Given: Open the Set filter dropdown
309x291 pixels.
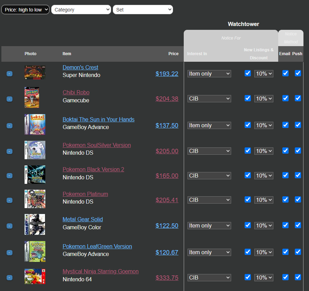Looking at the screenshot, I should click(143, 10).
